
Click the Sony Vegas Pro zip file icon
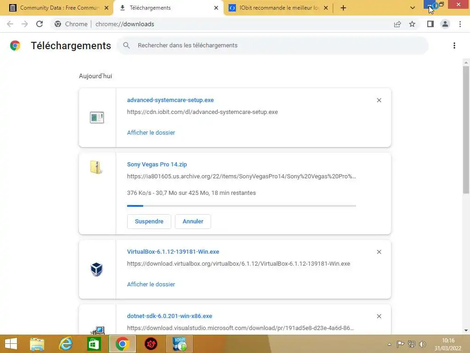(x=96, y=167)
